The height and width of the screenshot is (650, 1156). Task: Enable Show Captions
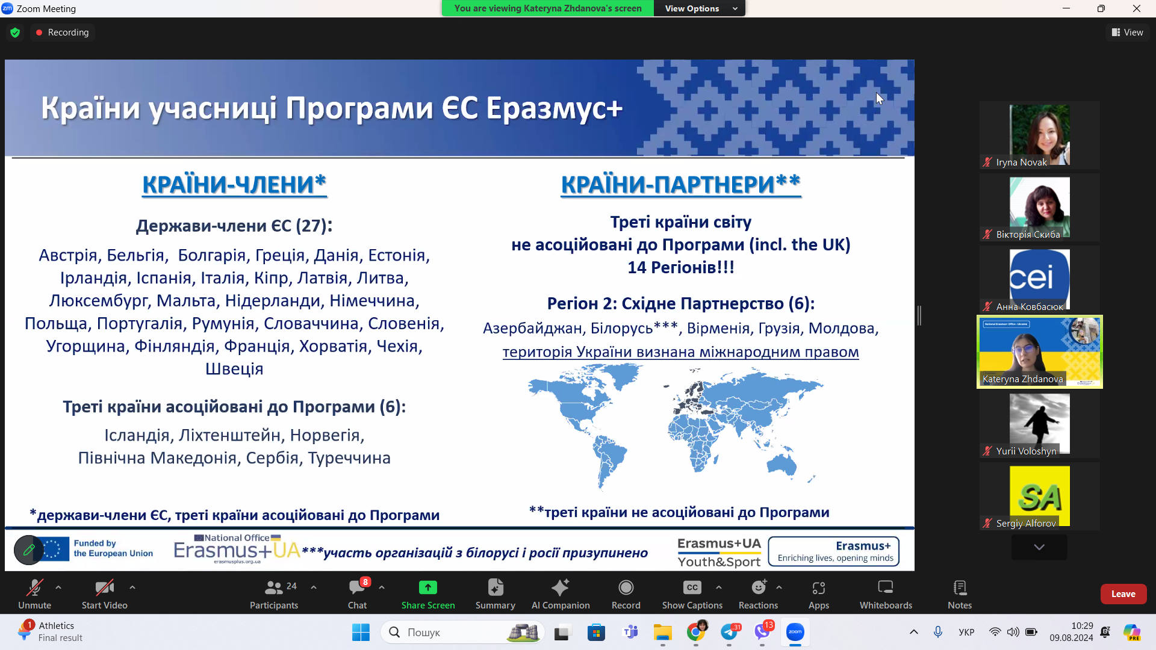(x=691, y=593)
